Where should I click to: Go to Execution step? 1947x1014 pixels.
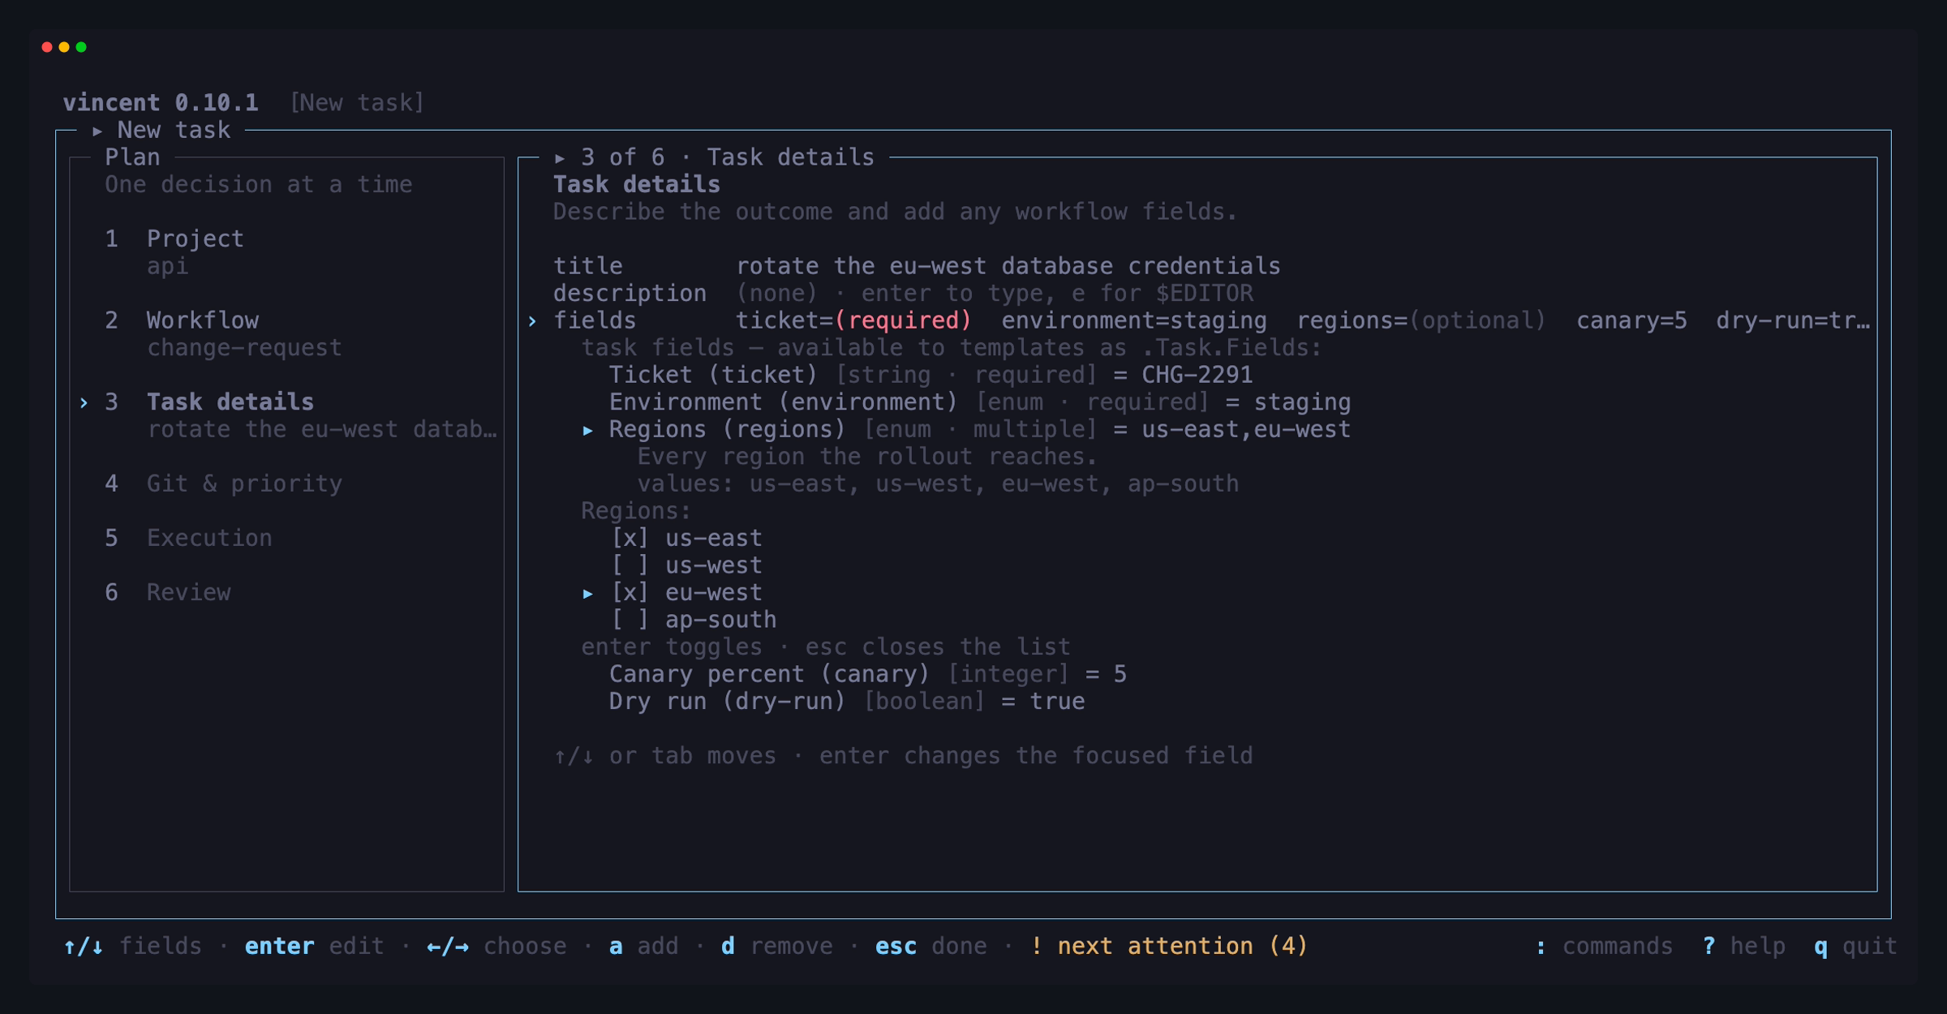tap(209, 539)
